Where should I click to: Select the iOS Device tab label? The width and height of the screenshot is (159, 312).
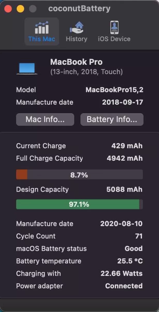tap(114, 39)
